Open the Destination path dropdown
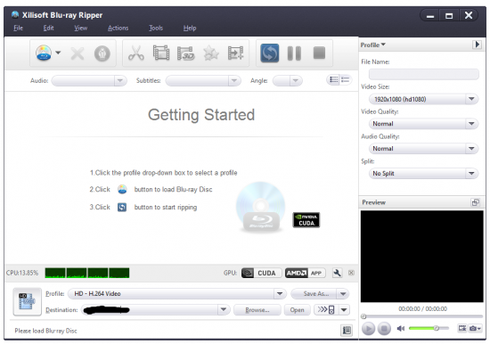Image resolution: width=490 pixels, height=344 pixels. tap(223, 309)
